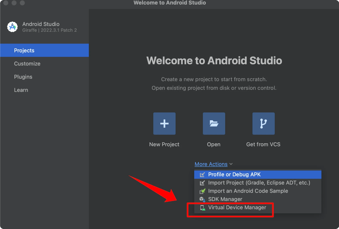This screenshot has height=229, width=339.
Task: Go to the Plugins sidebar tab
Action: coord(44,77)
